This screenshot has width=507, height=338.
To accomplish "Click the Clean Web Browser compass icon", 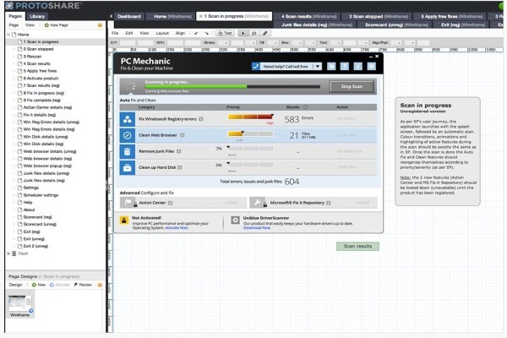I will (x=128, y=135).
